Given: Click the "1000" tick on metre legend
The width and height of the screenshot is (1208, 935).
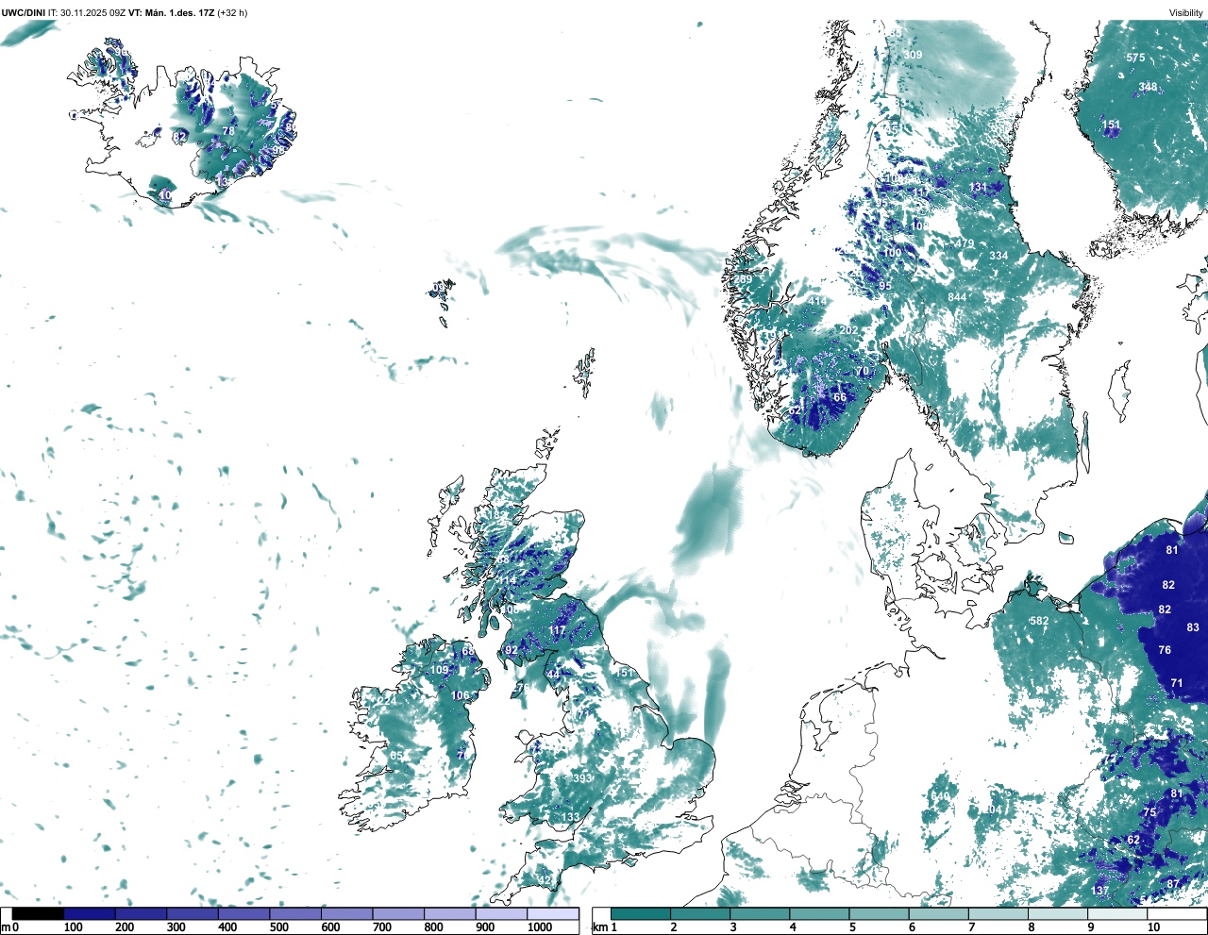Looking at the screenshot, I should [x=540, y=928].
